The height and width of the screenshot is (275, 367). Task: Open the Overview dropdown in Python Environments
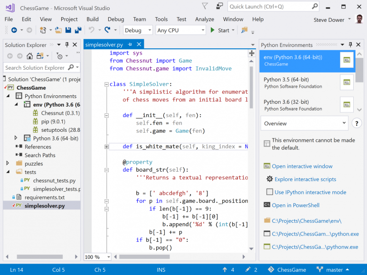(304, 123)
